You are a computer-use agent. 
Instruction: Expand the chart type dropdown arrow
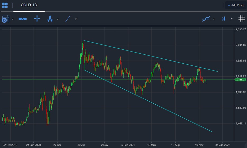pos(231,19)
